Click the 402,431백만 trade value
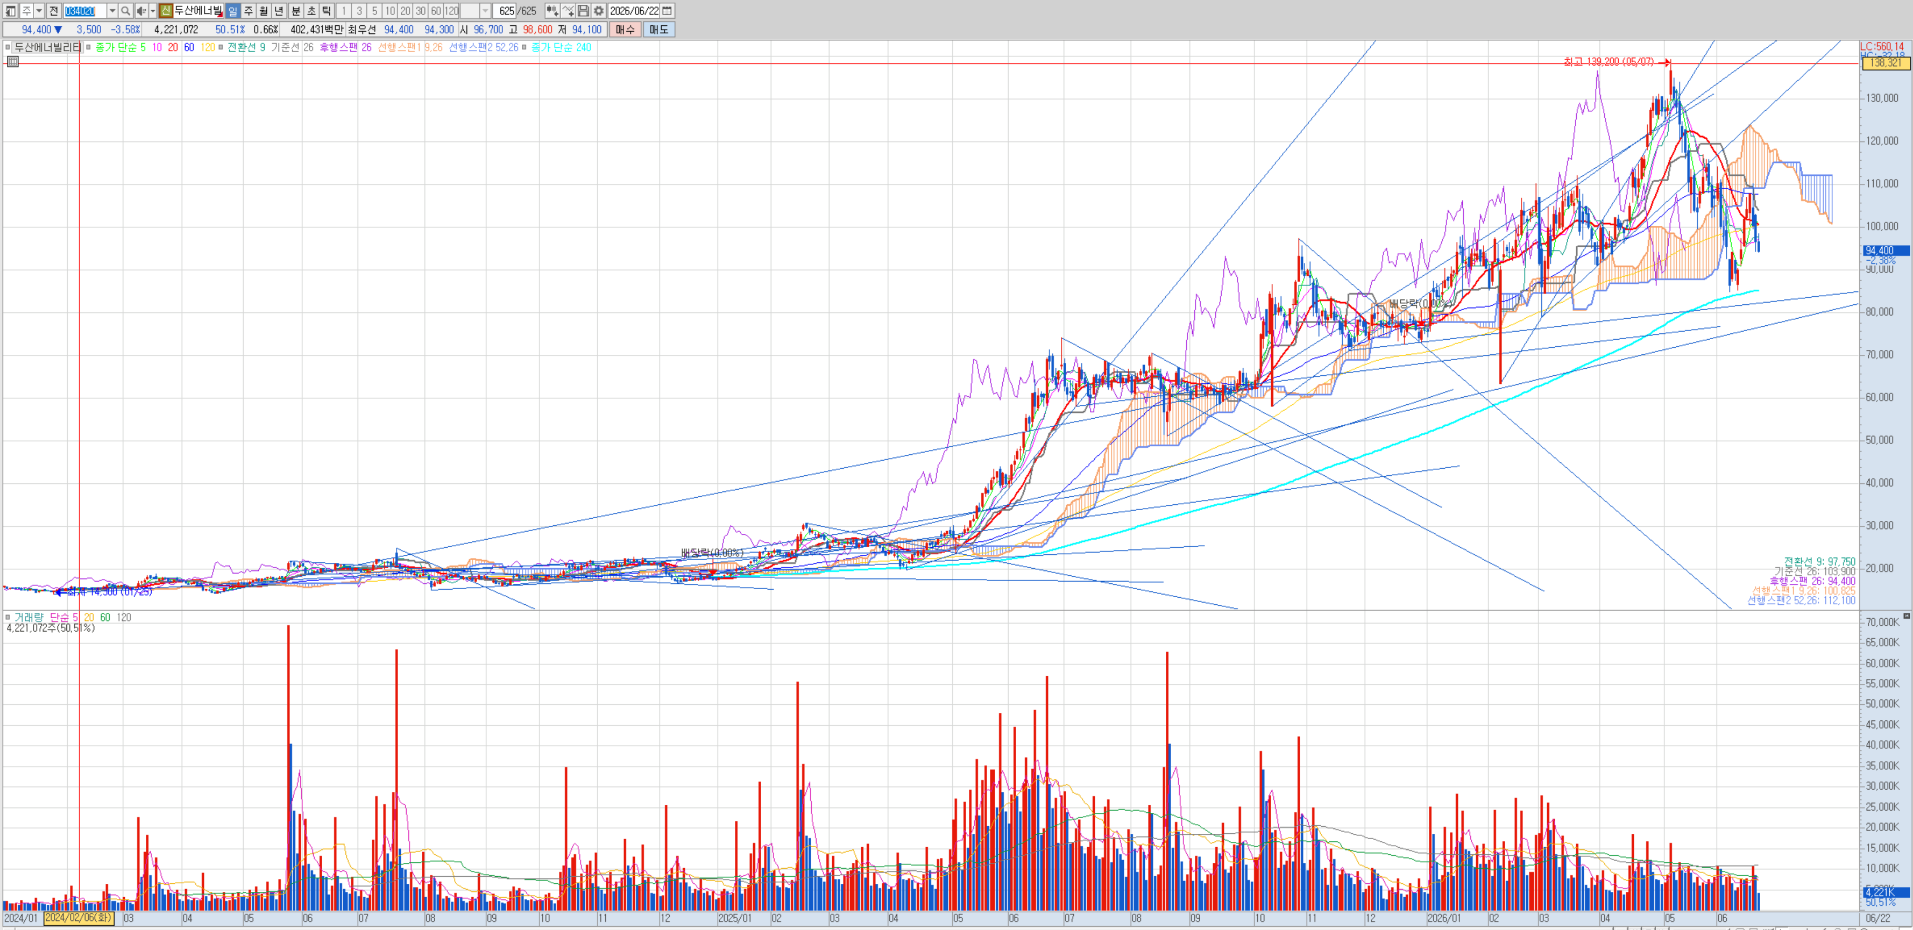The image size is (1913, 930). pyautogui.click(x=317, y=30)
